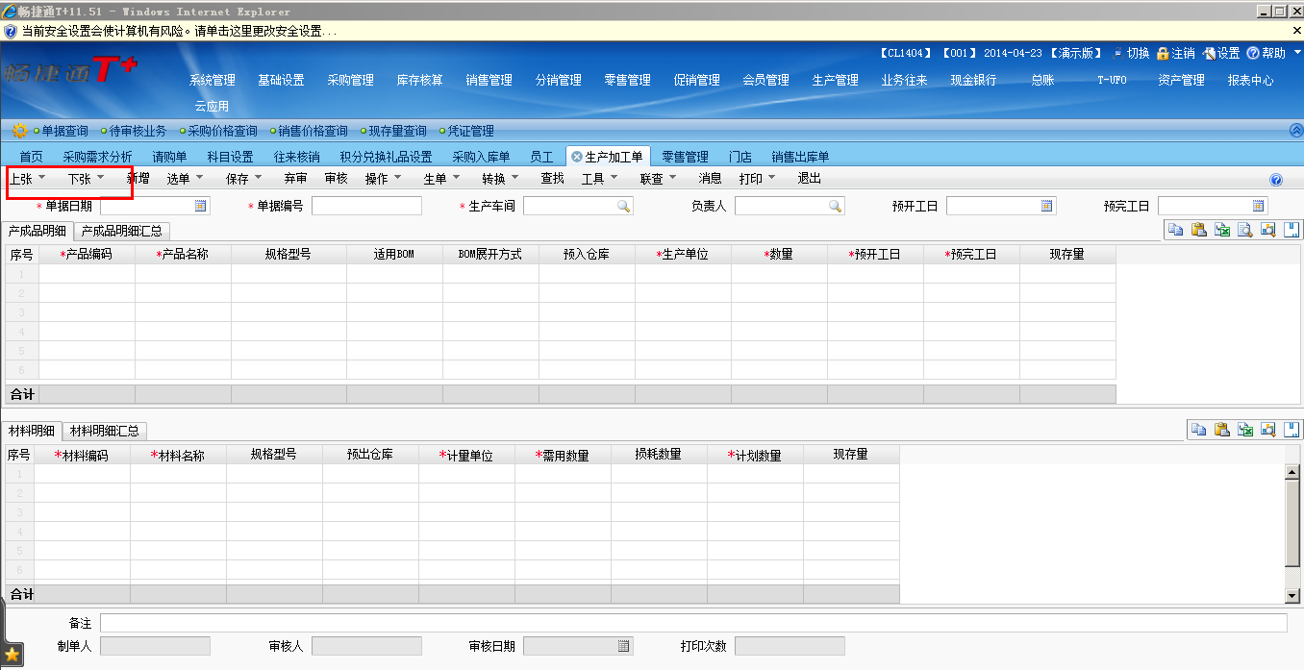Screen dimensions: 1304x670
Task: Close the 生产加工单 tab via its X icon
Action: 576,157
